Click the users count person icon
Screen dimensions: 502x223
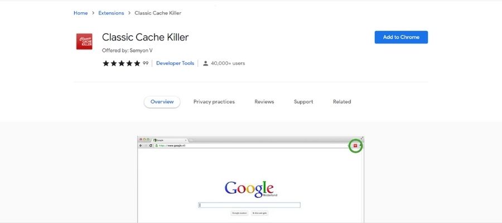click(205, 64)
